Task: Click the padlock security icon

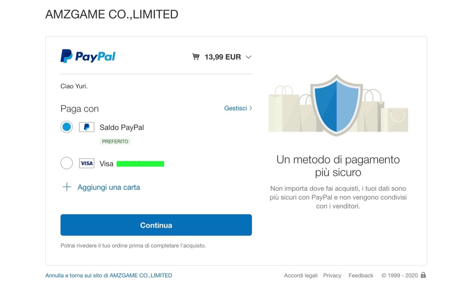Action: pyautogui.click(x=423, y=275)
